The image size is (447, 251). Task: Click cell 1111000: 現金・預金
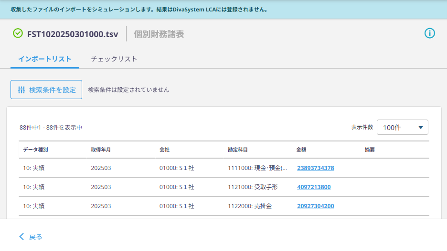[x=257, y=168]
